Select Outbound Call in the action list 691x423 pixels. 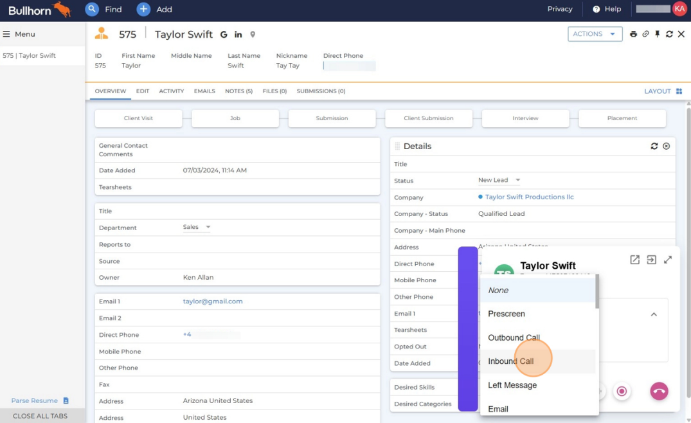537,337
